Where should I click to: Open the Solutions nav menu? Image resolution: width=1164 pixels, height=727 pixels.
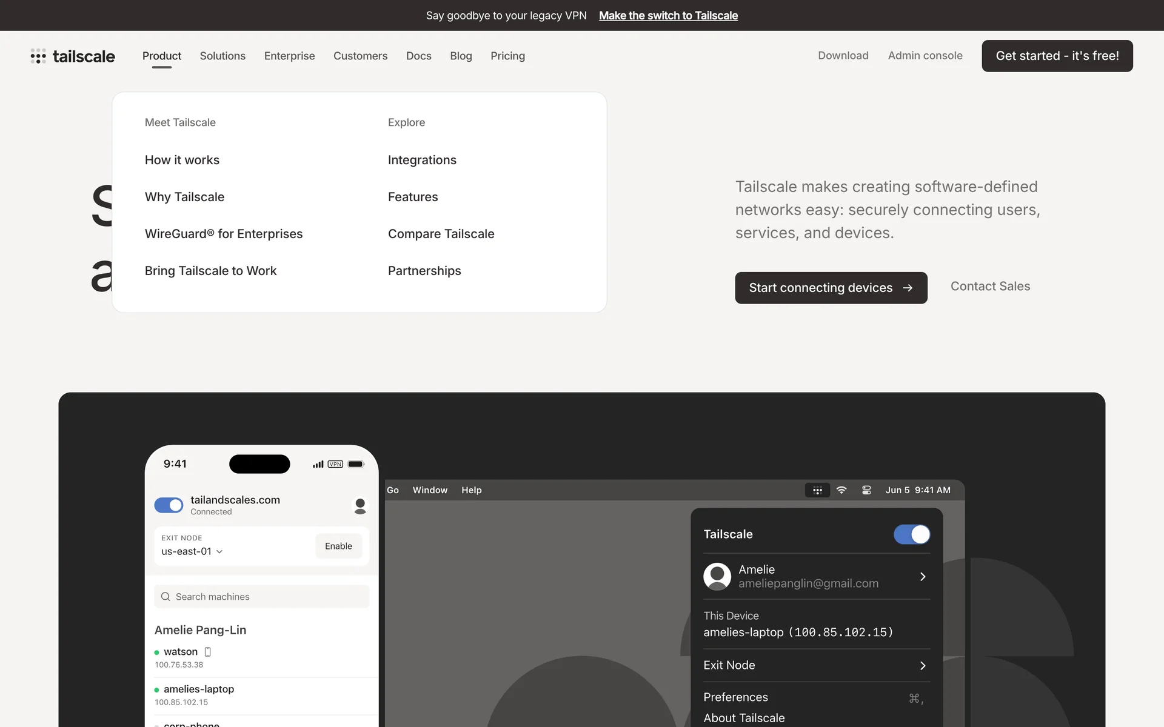pyautogui.click(x=222, y=56)
